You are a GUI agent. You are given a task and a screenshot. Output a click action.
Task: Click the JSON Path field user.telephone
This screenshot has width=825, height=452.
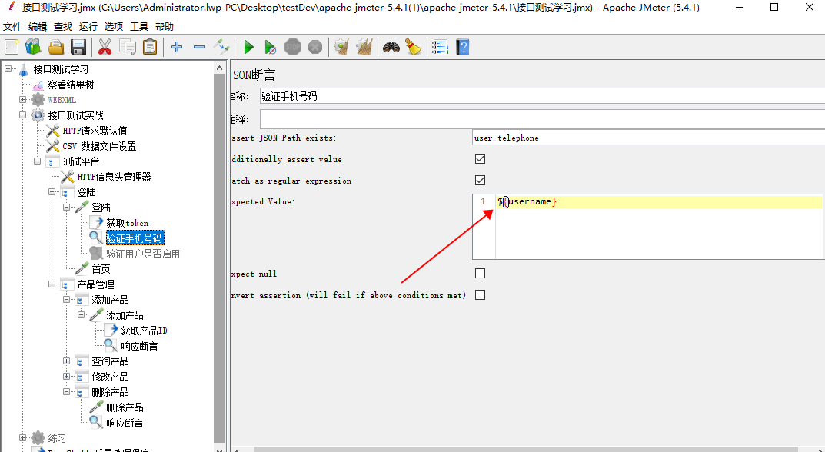click(648, 138)
